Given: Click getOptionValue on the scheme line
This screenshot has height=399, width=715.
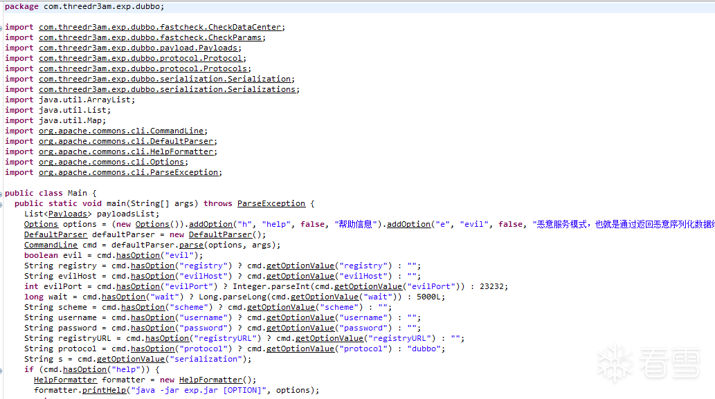Looking at the screenshot, I should [x=281, y=308].
